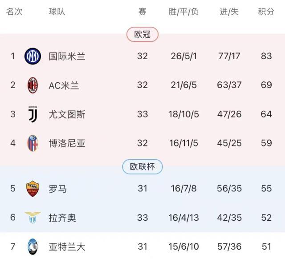Click the Juventus club logo

pyautogui.click(x=33, y=114)
